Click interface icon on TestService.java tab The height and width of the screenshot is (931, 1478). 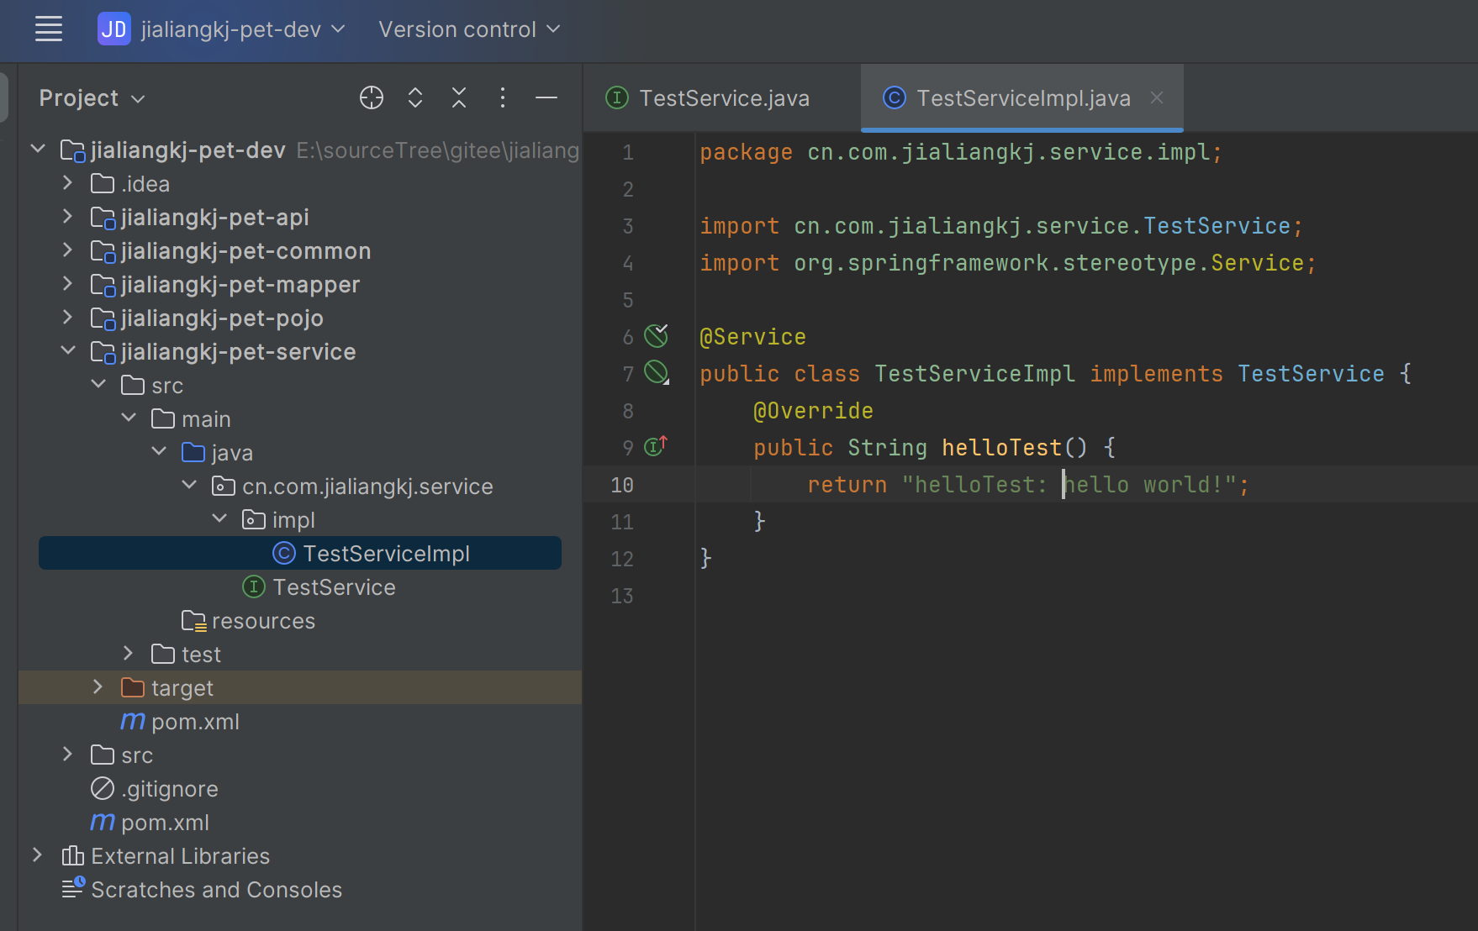click(617, 98)
